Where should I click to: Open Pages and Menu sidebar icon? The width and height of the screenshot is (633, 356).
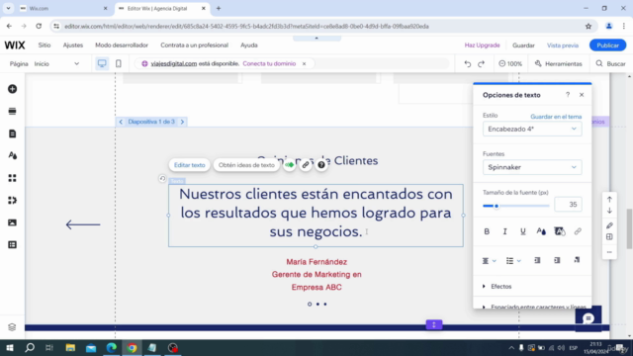click(12, 133)
